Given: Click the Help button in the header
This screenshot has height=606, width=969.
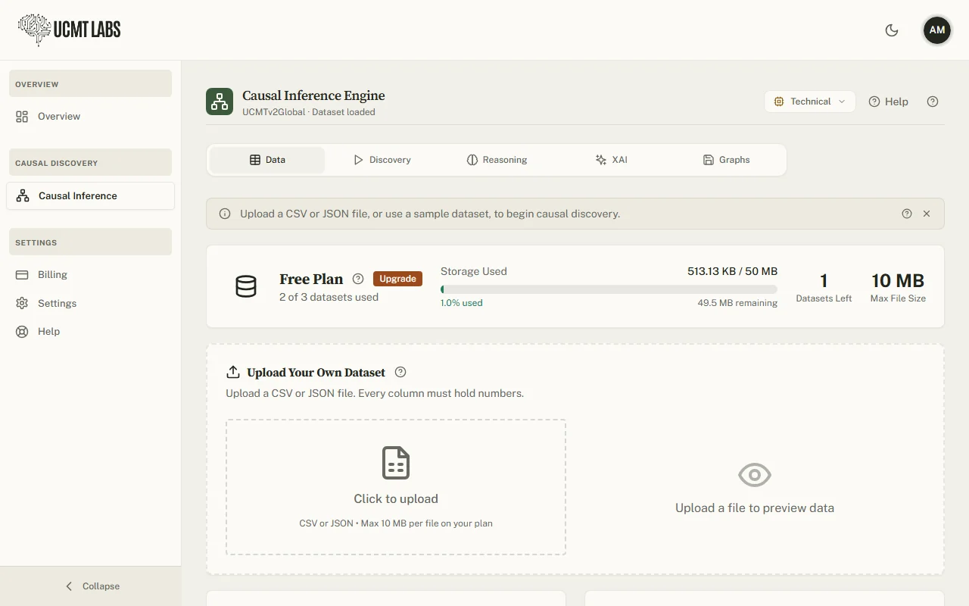Looking at the screenshot, I should [888, 102].
